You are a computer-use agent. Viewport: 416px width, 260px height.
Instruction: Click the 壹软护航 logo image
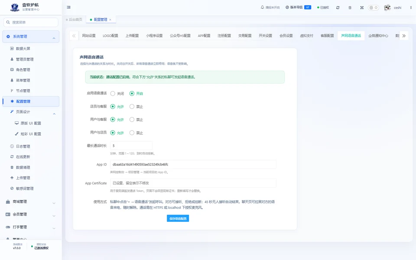15,7
